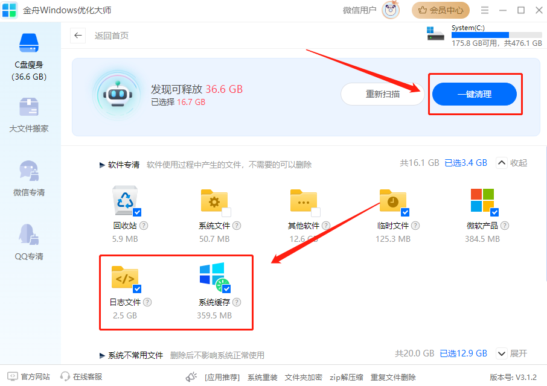Viewport: 547px width, 386px height.
Task: Check the 系统文件 checkbox
Action: [226, 212]
